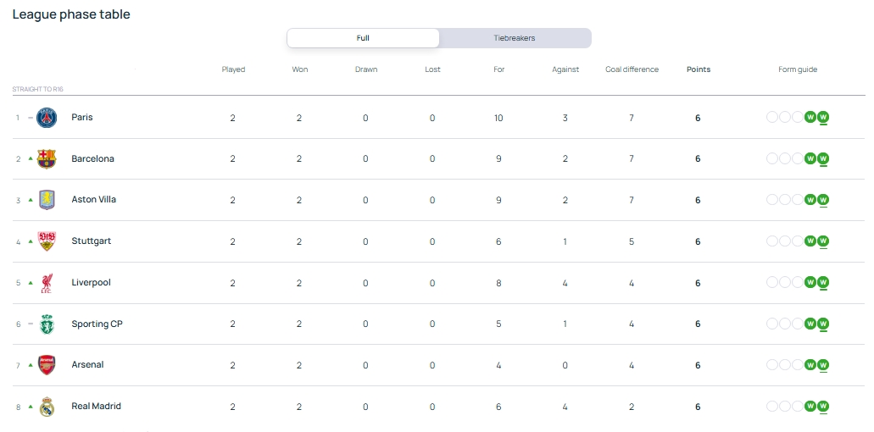The height and width of the screenshot is (432, 874).
Task: Open the Paris team link
Action: [x=82, y=118]
